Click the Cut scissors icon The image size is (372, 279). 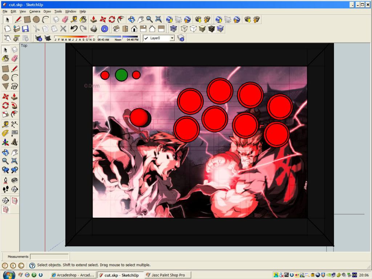pyautogui.click(x=36, y=29)
